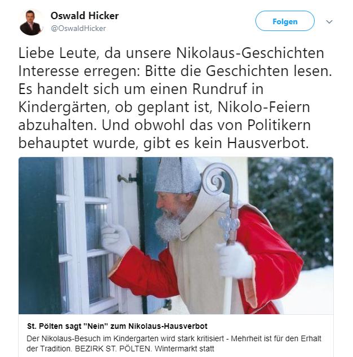Open the Nikolaus preview image in the card
Image resolution: width=353 pixels, height=357 pixels.
click(176, 235)
